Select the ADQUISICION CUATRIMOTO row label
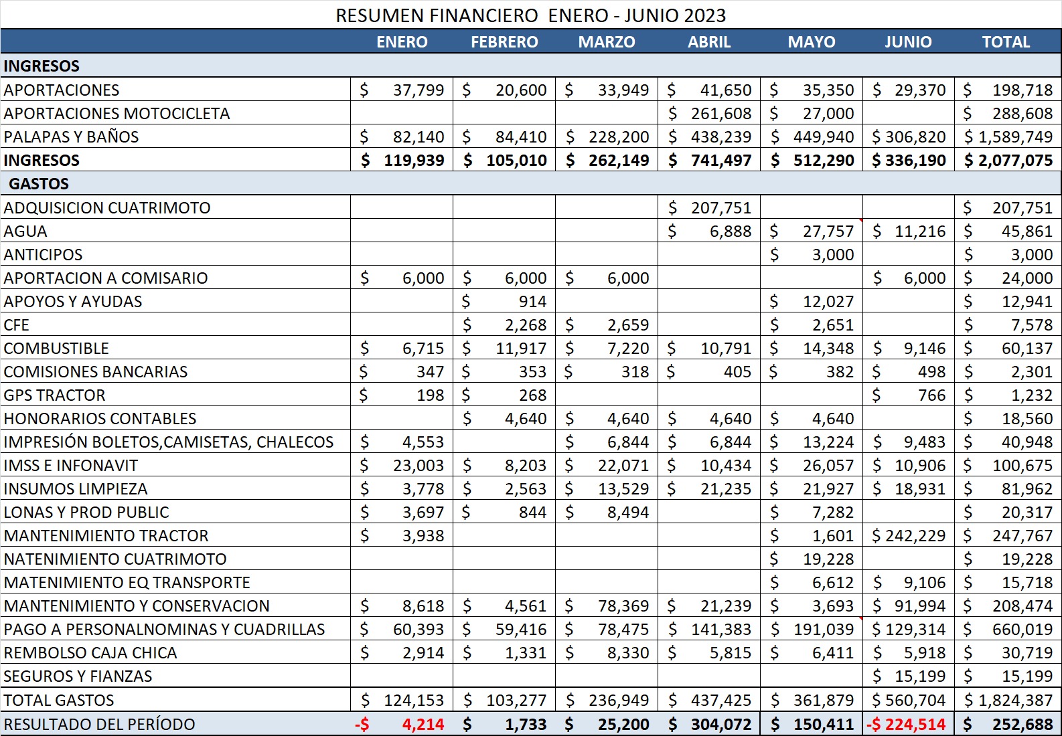This screenshot has width=1062, height=736. pyautogui.click(x=107, y=207)
